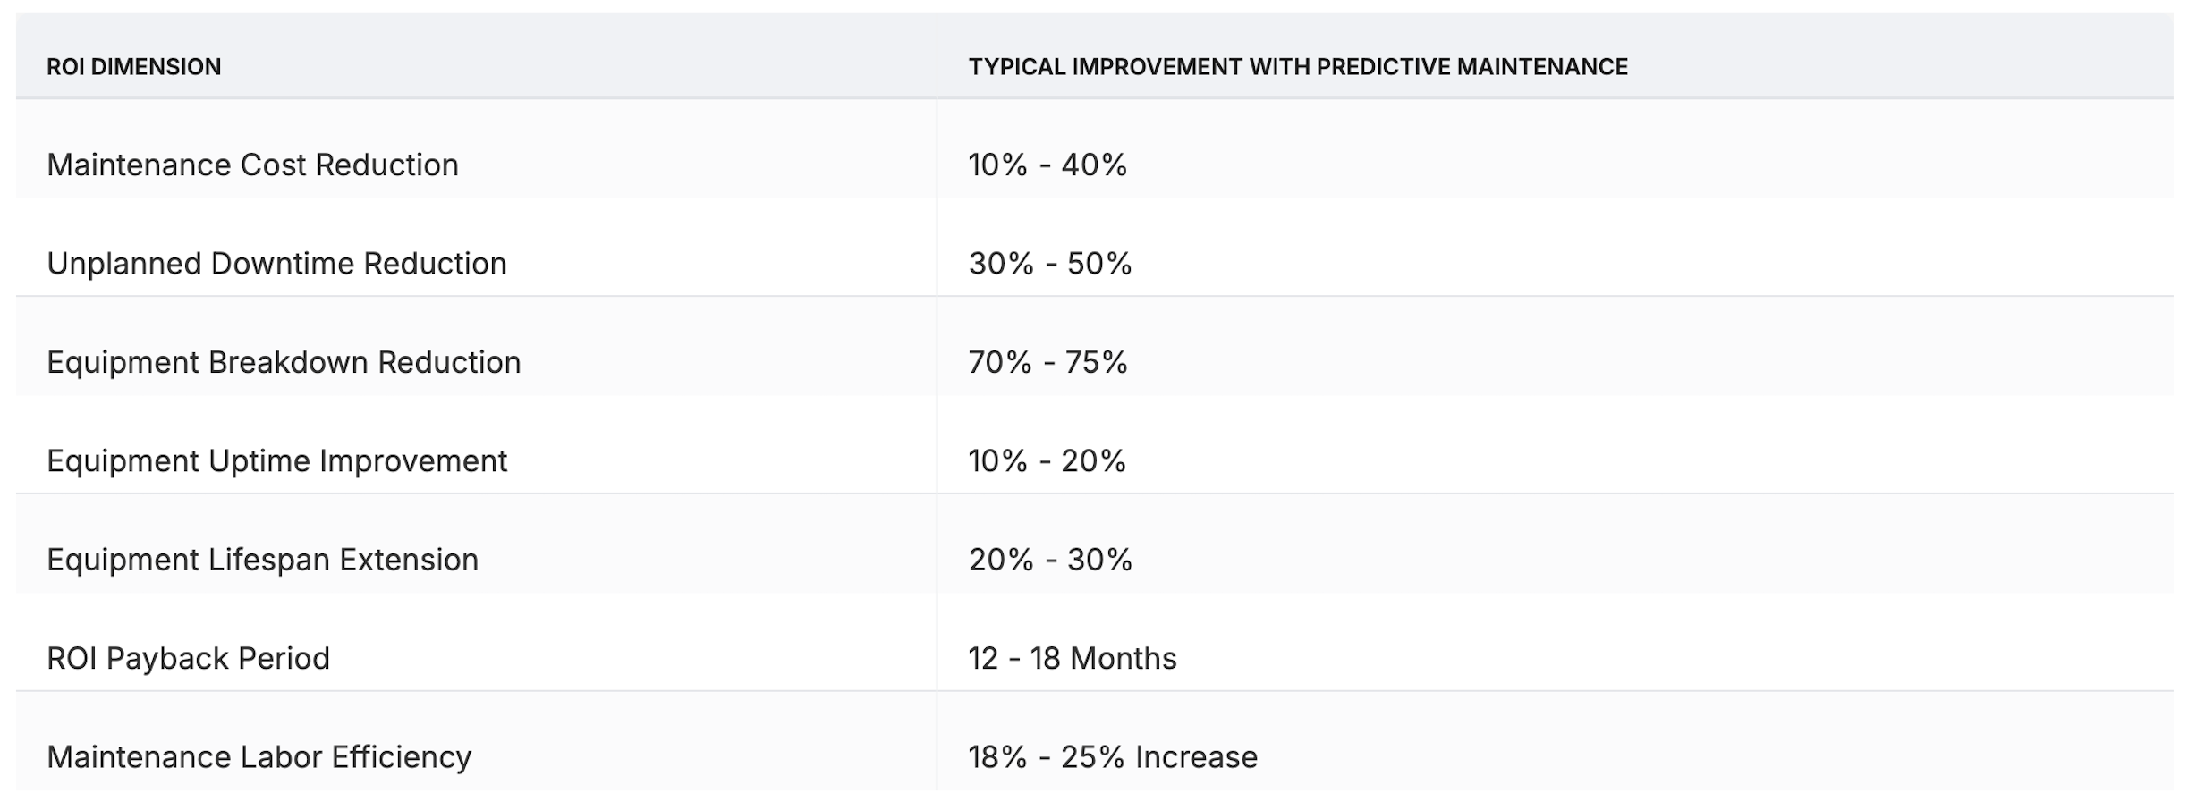The height and width of the screenshot is (810, 2188).
Task: Click the 10% - 40% value
Action: [1047, 165]
